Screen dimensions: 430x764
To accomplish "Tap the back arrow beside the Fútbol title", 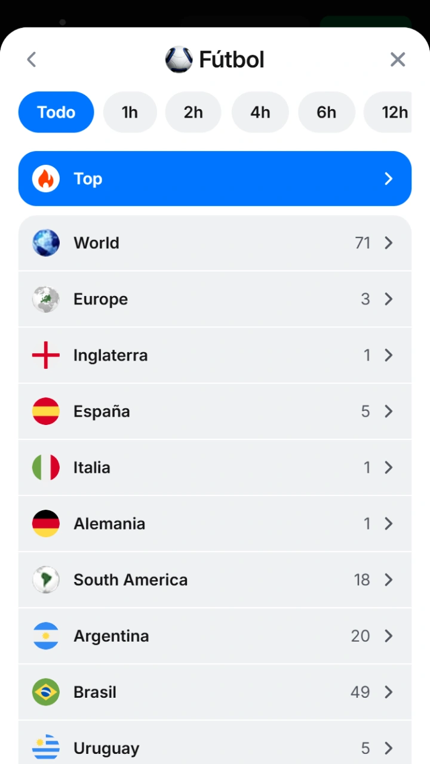I will point(32,59).
